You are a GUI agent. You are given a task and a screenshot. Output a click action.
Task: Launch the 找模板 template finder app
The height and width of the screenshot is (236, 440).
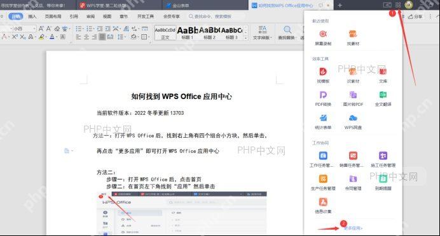click(323, 75)
